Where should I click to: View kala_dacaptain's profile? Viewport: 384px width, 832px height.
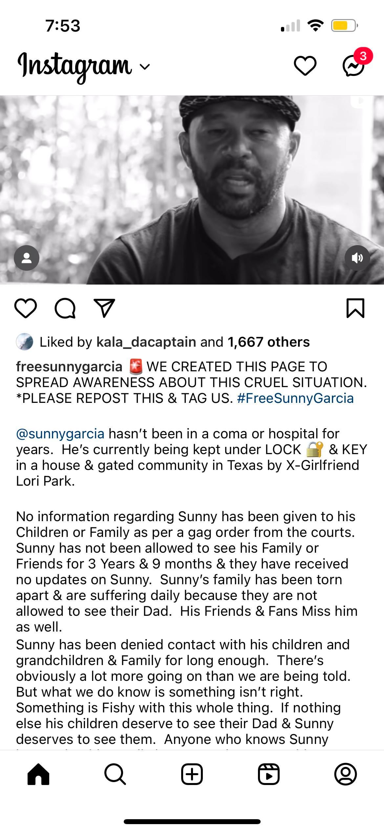(146, 342)
